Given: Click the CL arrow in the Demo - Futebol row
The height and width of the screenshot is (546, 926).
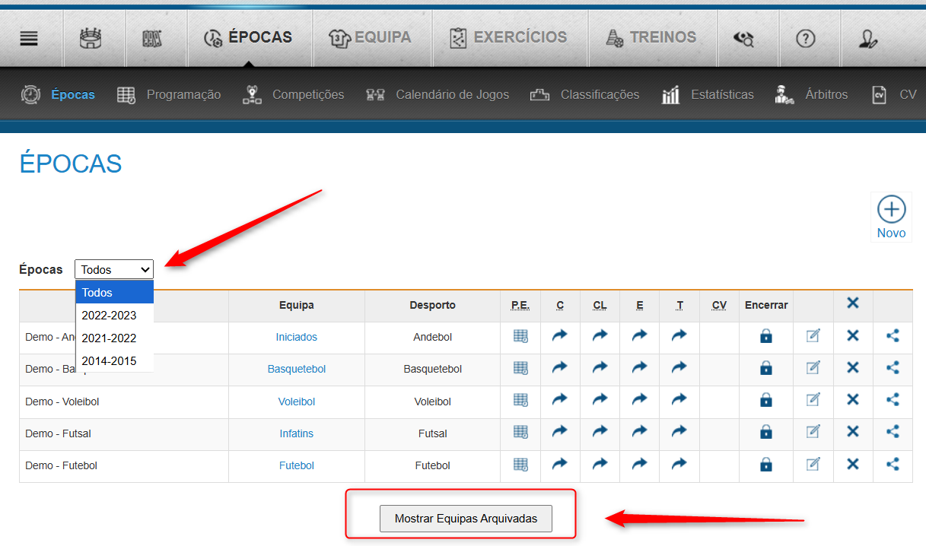Looking at the screenshot, I should pyautogui.click(x=600, y=464).
